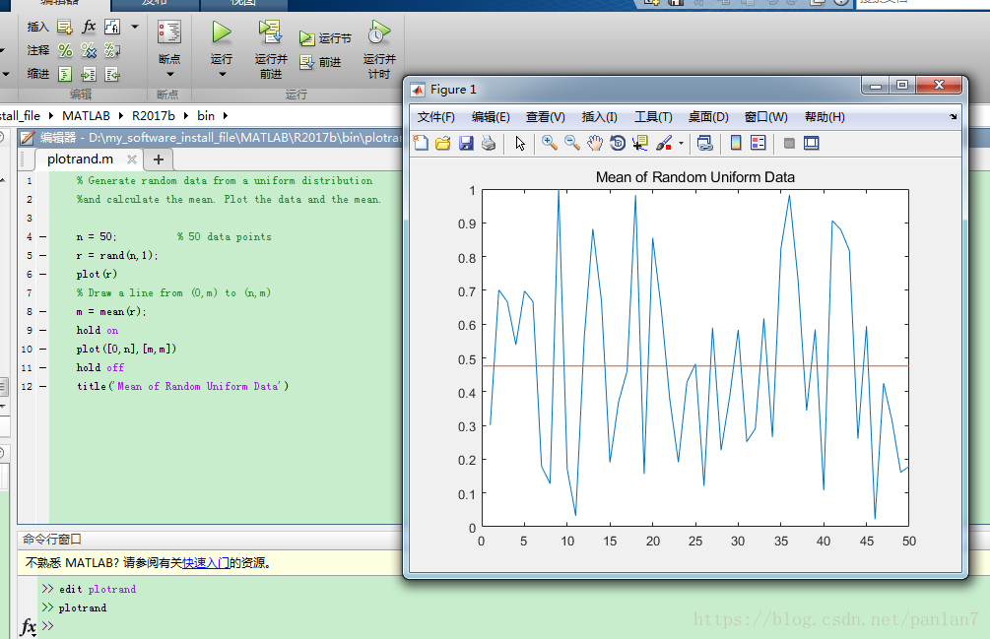Viewport: 990px width, 639px height.
Task: Open the 工具(T) menu in Figure 1
Action: click(652, 117)
